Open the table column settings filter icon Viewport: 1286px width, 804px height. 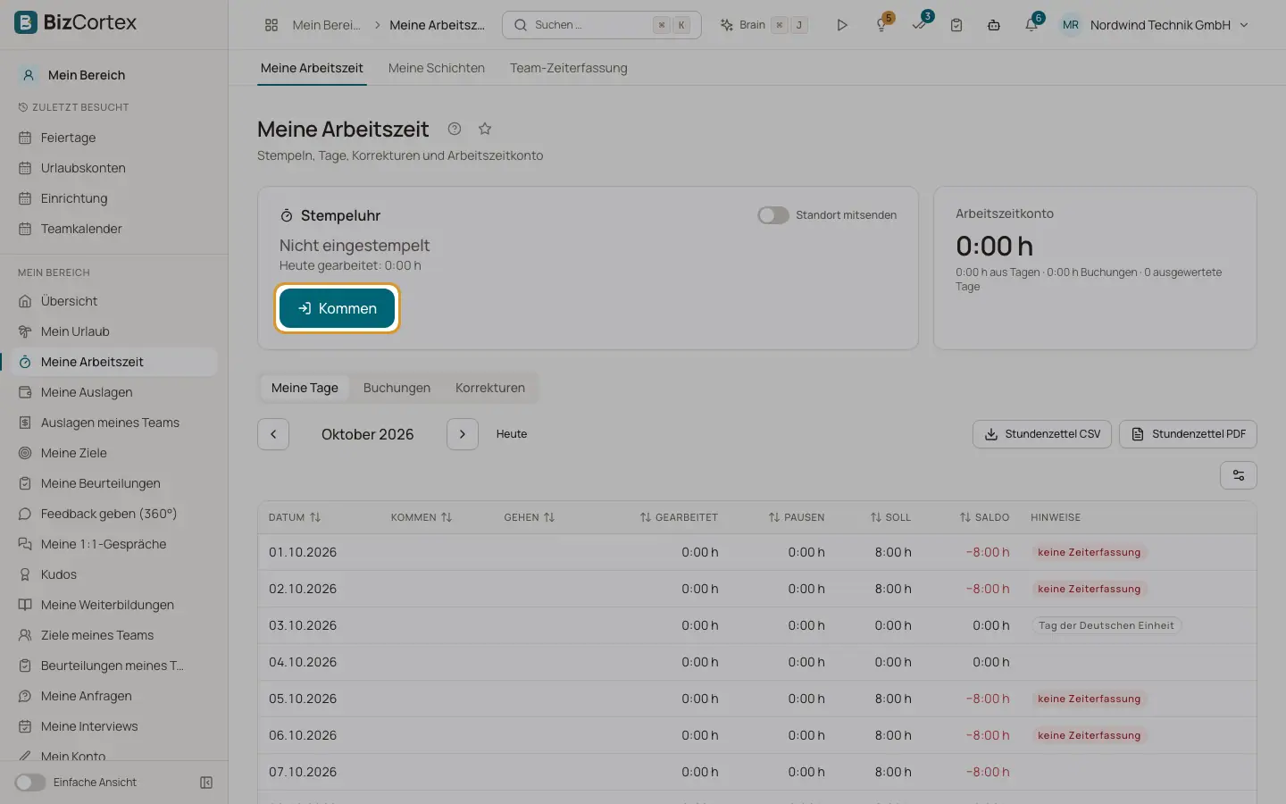point(1239,475)
